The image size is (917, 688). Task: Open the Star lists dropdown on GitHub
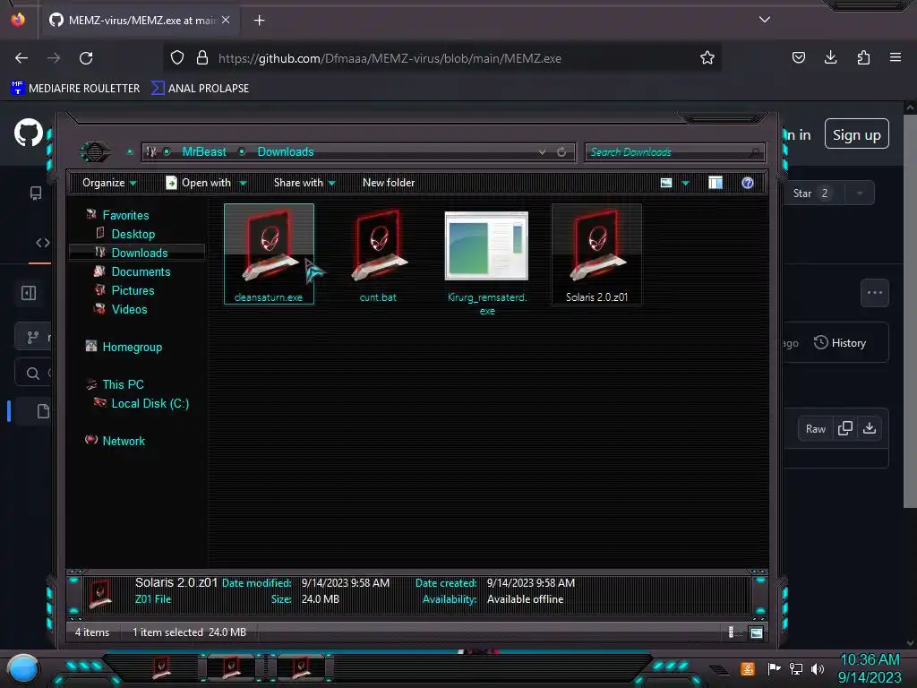[x=860, y=193]
